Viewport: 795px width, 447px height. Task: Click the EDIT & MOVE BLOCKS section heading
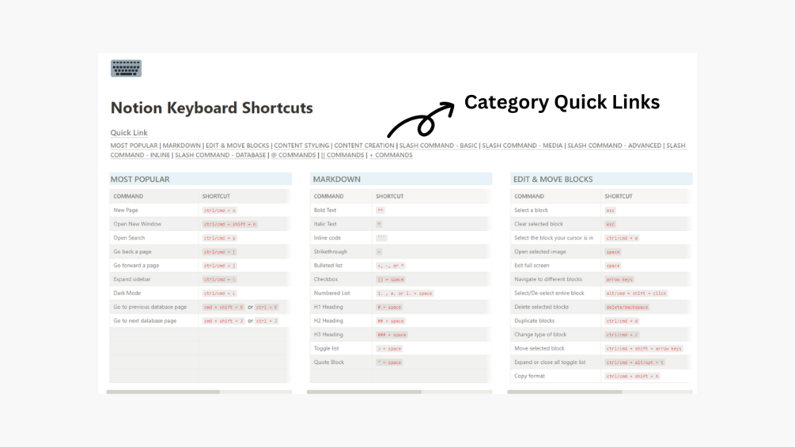[601, 179]
